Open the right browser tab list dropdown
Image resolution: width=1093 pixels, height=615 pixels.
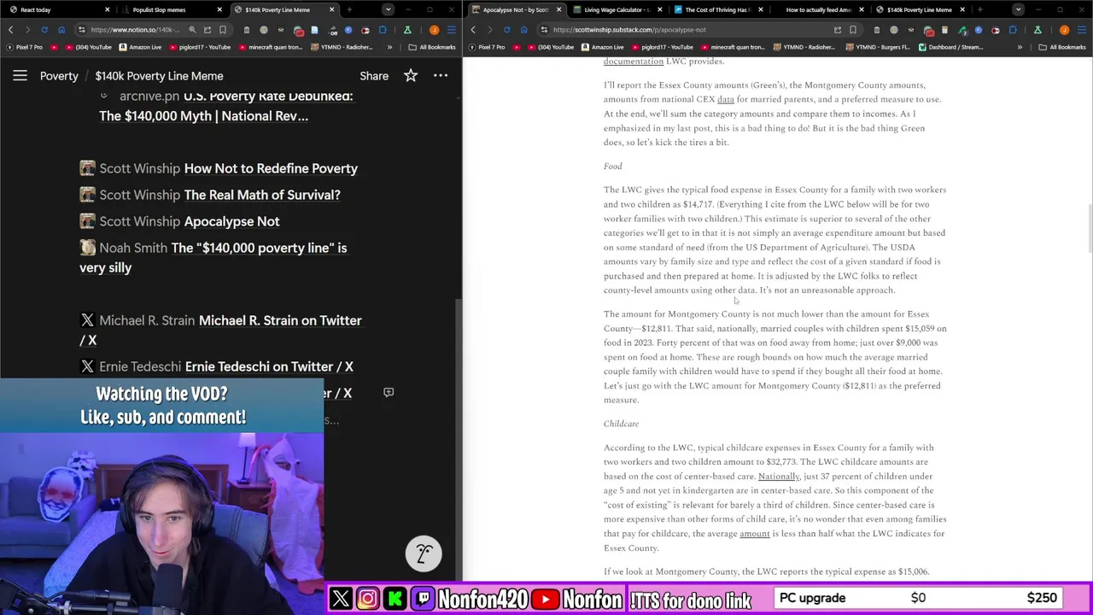1018,9
